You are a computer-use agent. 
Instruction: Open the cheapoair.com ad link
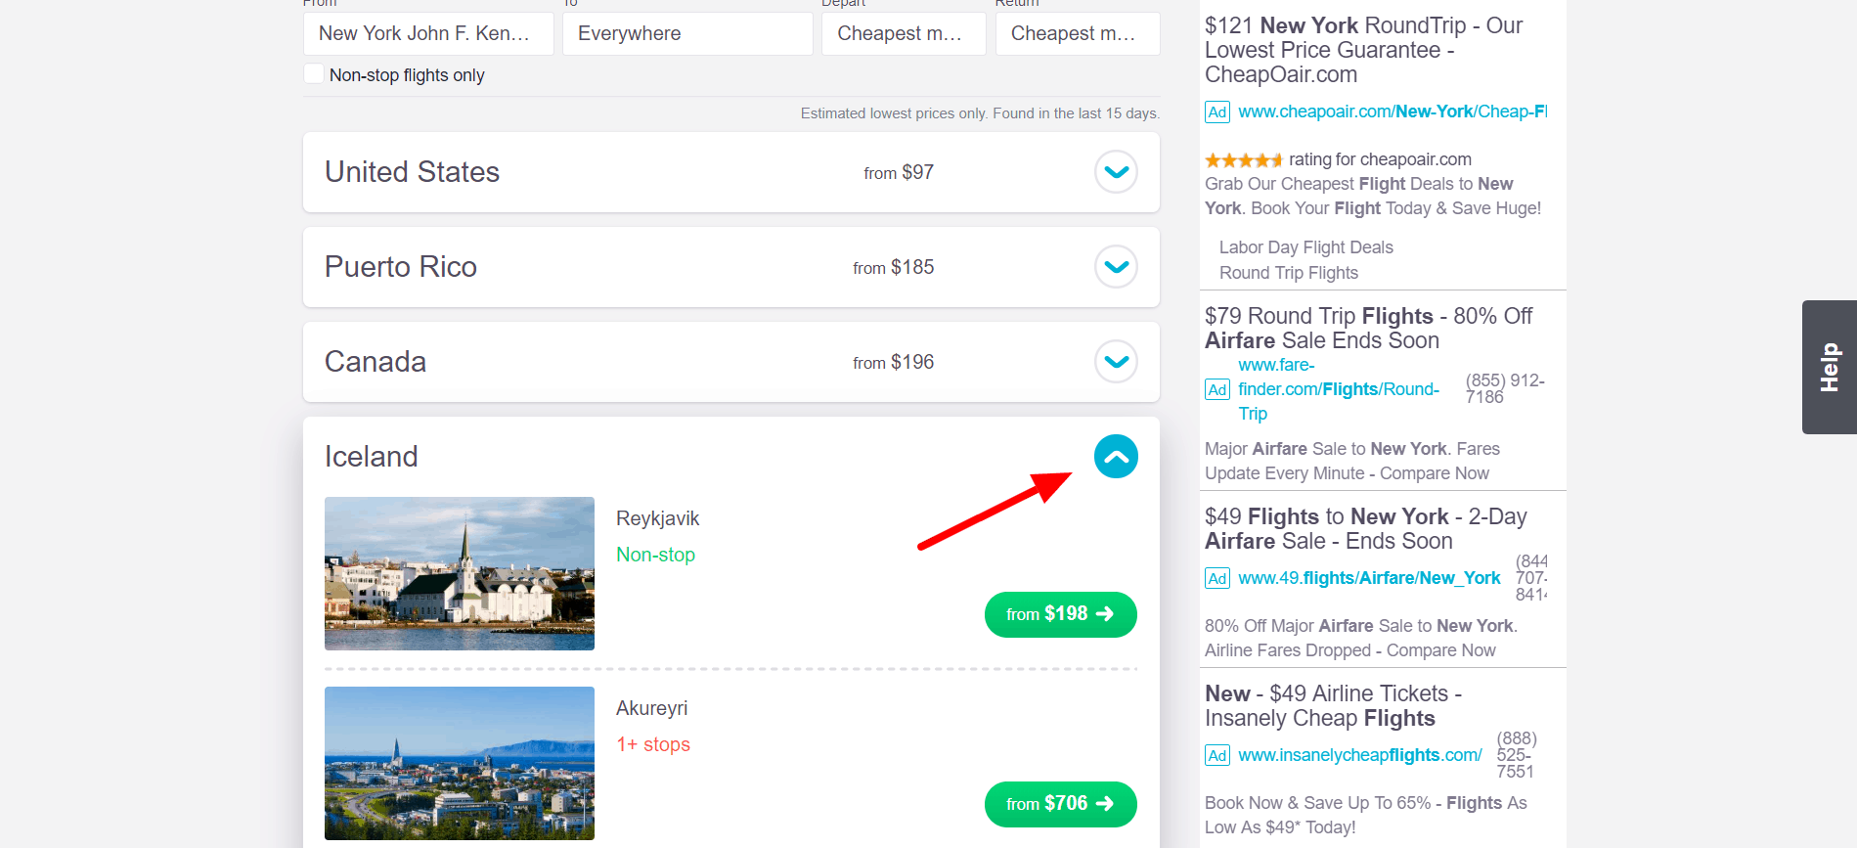1393,112
